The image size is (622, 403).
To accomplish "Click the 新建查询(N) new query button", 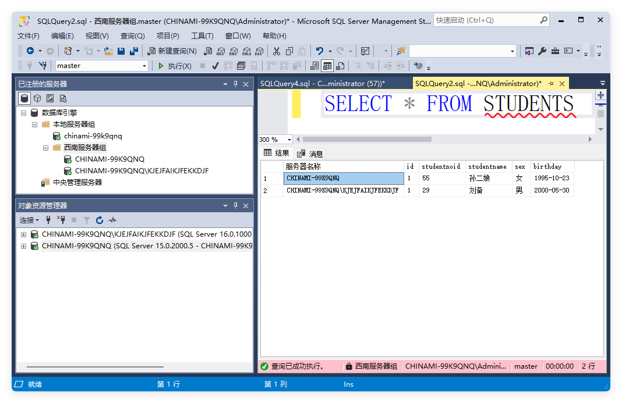I will pos(172,51).
